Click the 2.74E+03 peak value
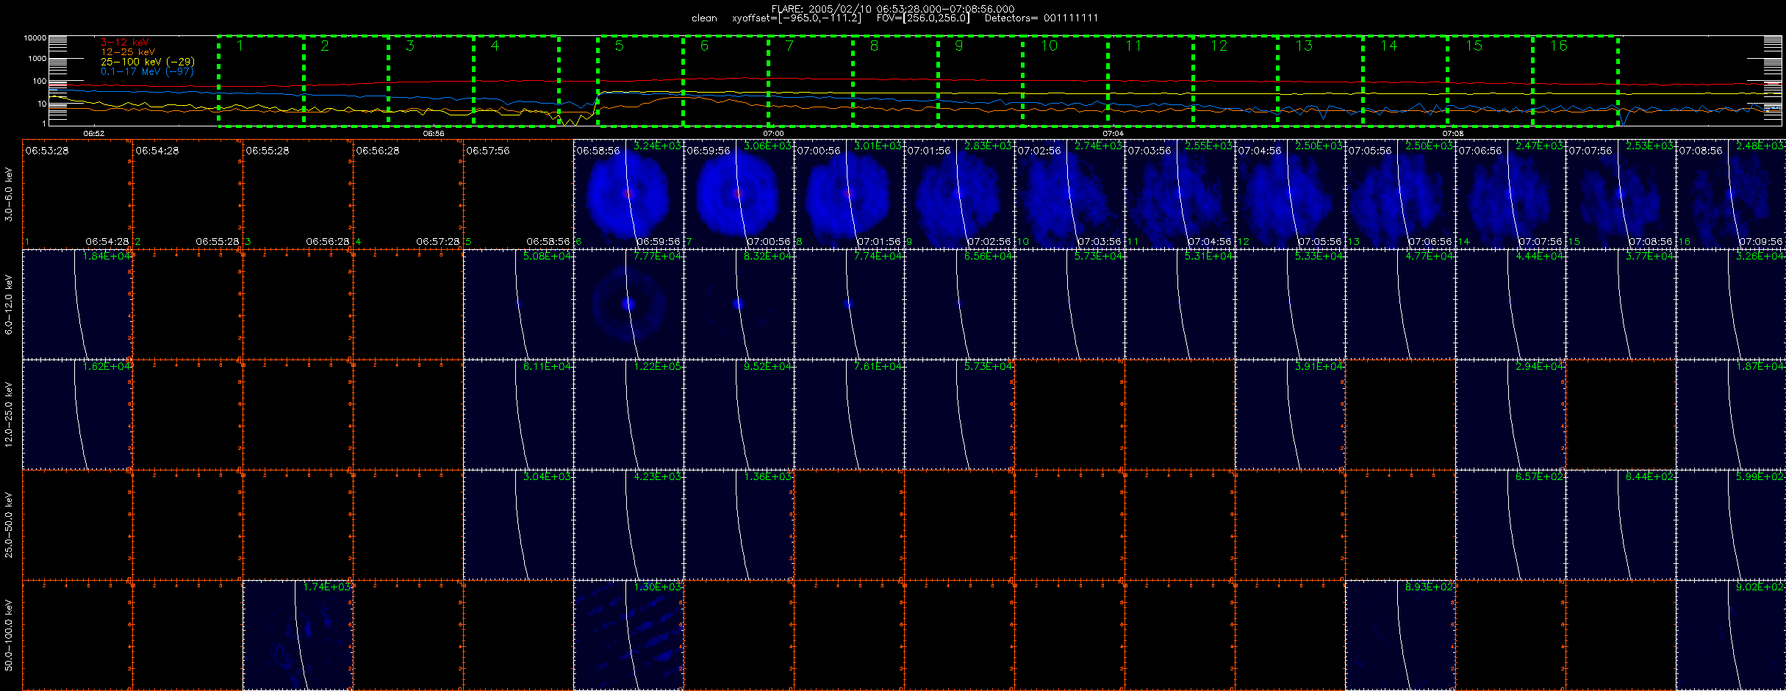 [x=1100, y=146]
